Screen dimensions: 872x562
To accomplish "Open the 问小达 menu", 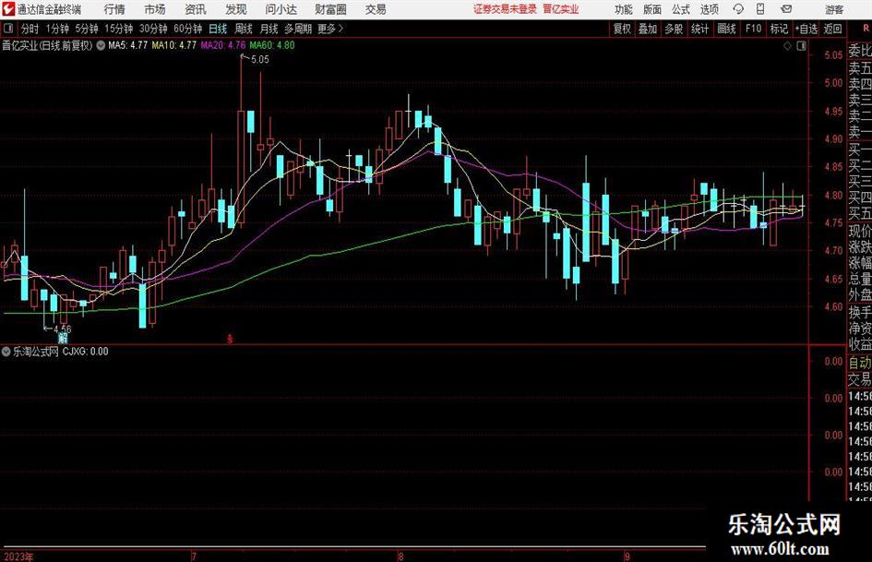I will (x=281, y=9).
